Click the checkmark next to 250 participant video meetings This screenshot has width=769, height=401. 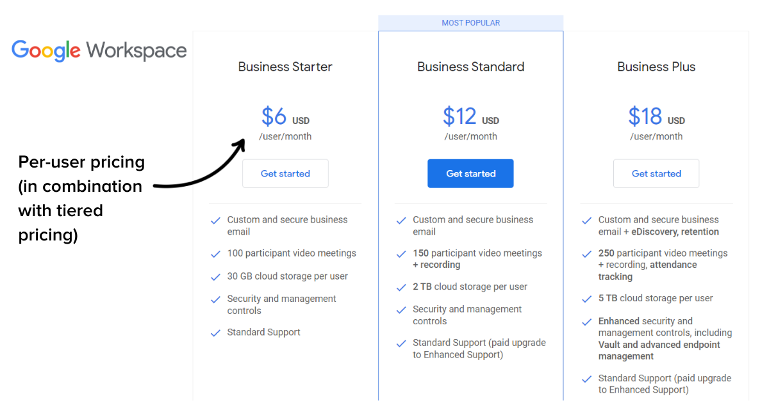click(x=586, y=254)
